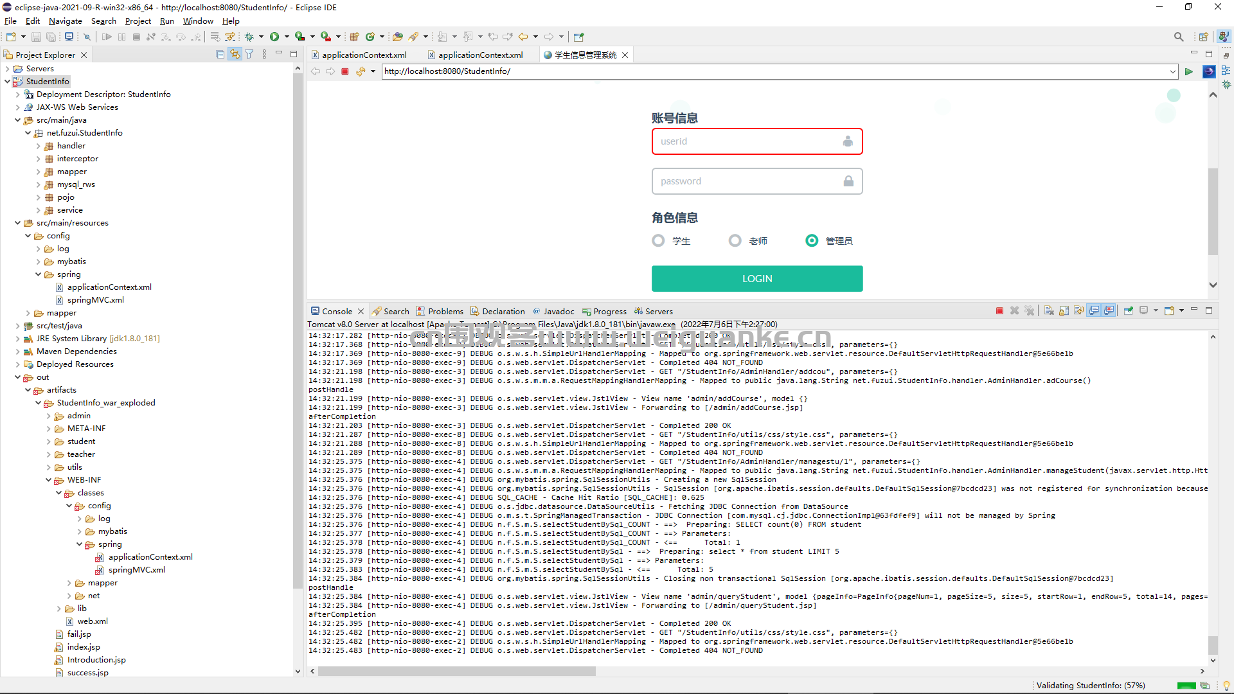This screenshot has width=1234, height=694.
Task: Toggle Show Console on standard output change
Action: pyautogui.click(x=1094, y=311)
